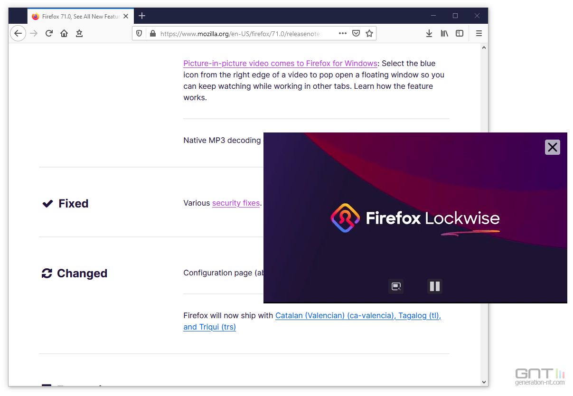Screen dimensions: 573x396
Task: Click the scrollbar down arrow
Action: point(484,382)
